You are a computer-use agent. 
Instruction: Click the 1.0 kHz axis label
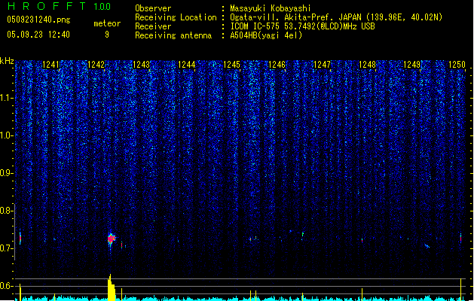coord(6,135)
